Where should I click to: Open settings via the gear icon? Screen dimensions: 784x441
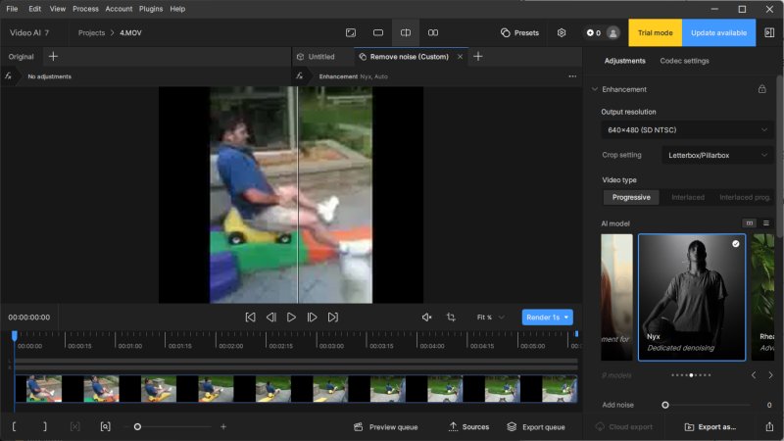(562, 32)
